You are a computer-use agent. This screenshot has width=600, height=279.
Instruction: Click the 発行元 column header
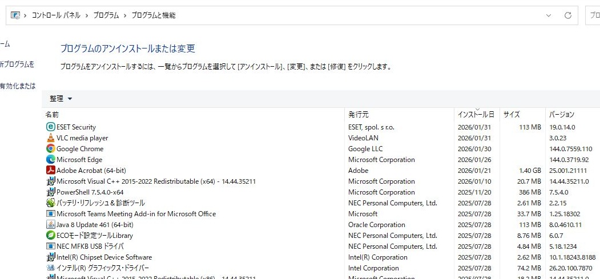(359, 115)
